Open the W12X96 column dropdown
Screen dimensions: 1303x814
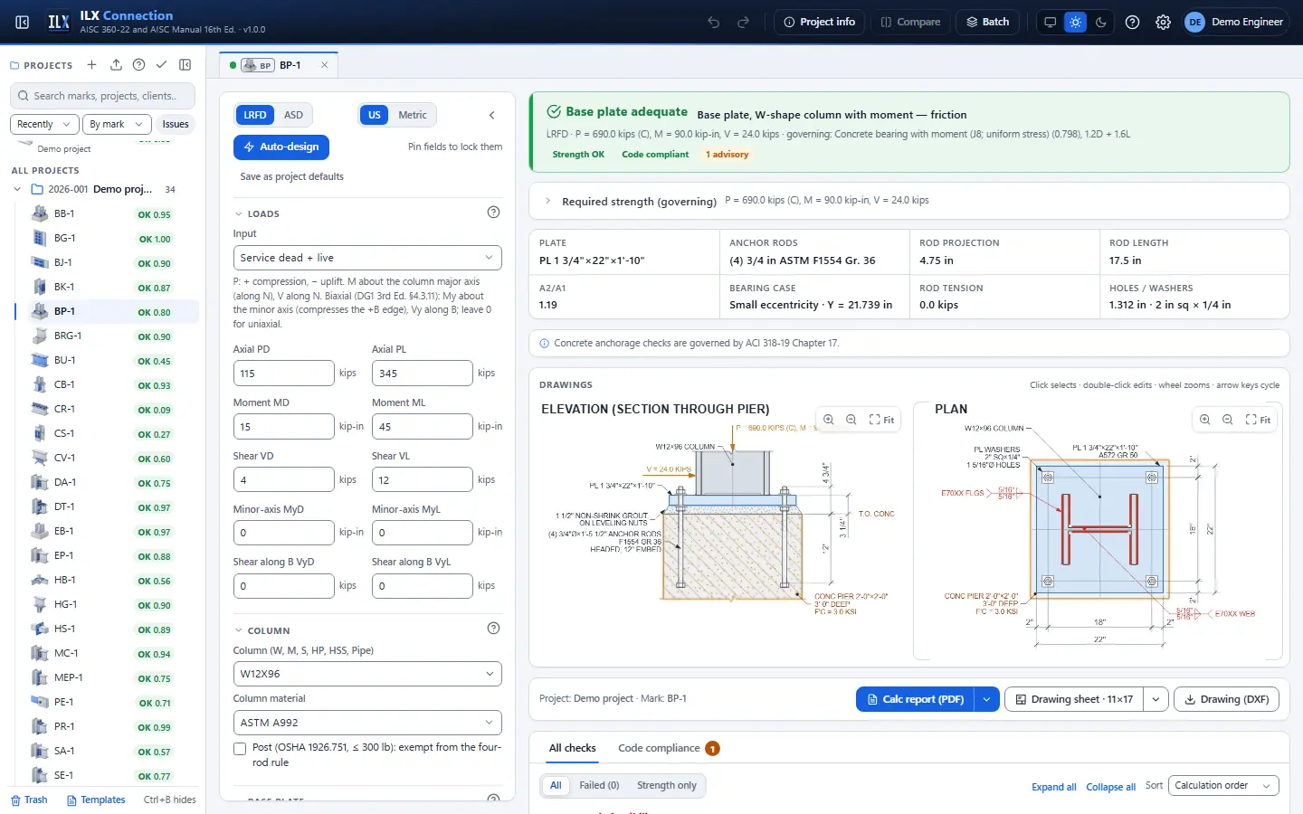[367, 674]
